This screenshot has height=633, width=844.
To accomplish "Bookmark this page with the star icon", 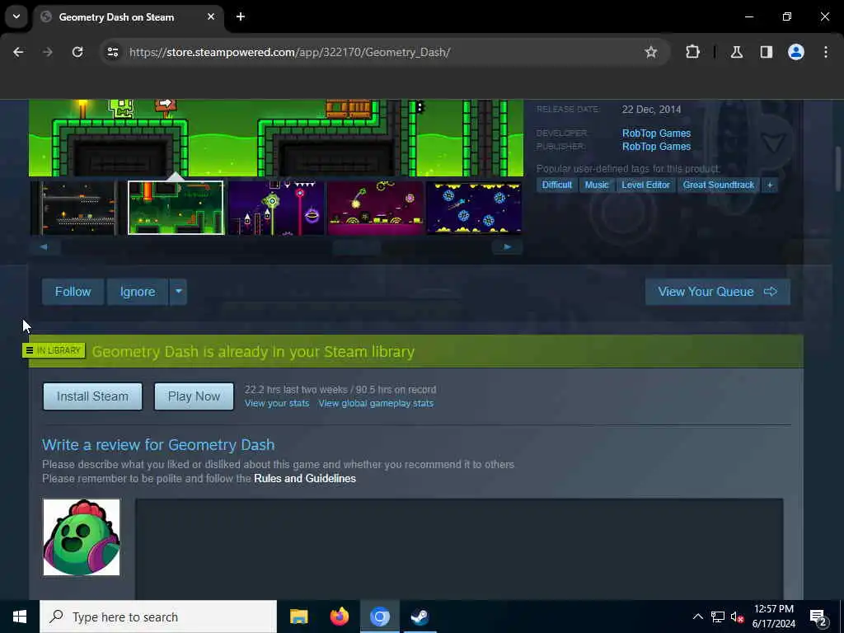I will [651, 52].
